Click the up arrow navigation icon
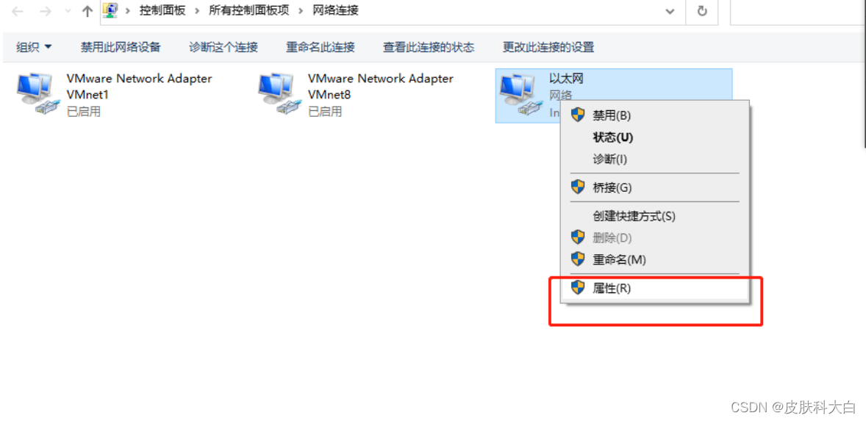Image resolution: width=866 pixels, height=421 pixels. tap(87, 11)
